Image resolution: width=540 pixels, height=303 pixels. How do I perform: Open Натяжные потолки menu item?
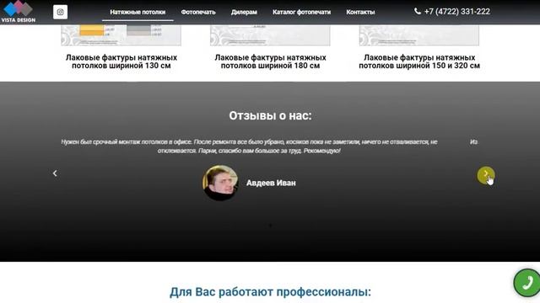click(138, 12)
